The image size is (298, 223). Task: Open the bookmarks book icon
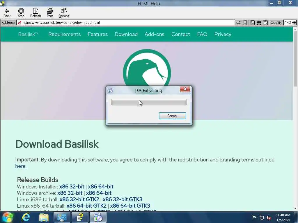tap(253, 23)
